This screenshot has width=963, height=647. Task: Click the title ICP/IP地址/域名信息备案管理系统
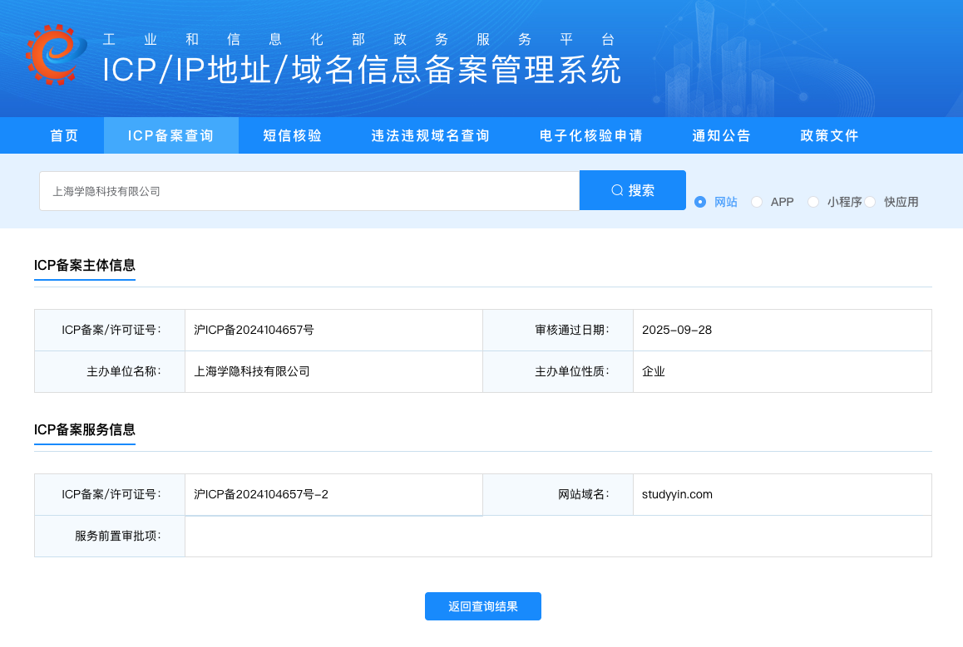(x=362, y=69)
